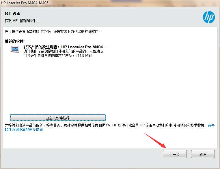Open the 软件数据收集的更多信息 link

point(24,130)
